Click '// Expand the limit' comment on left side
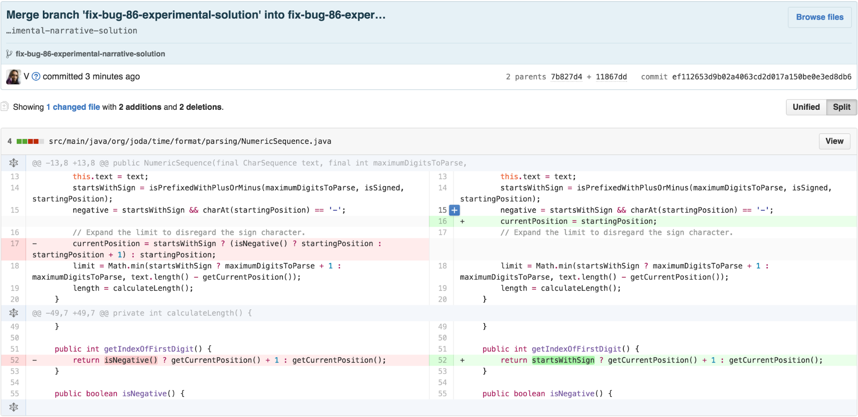Viewport: 858px width, 417px height. coord(189,232)
